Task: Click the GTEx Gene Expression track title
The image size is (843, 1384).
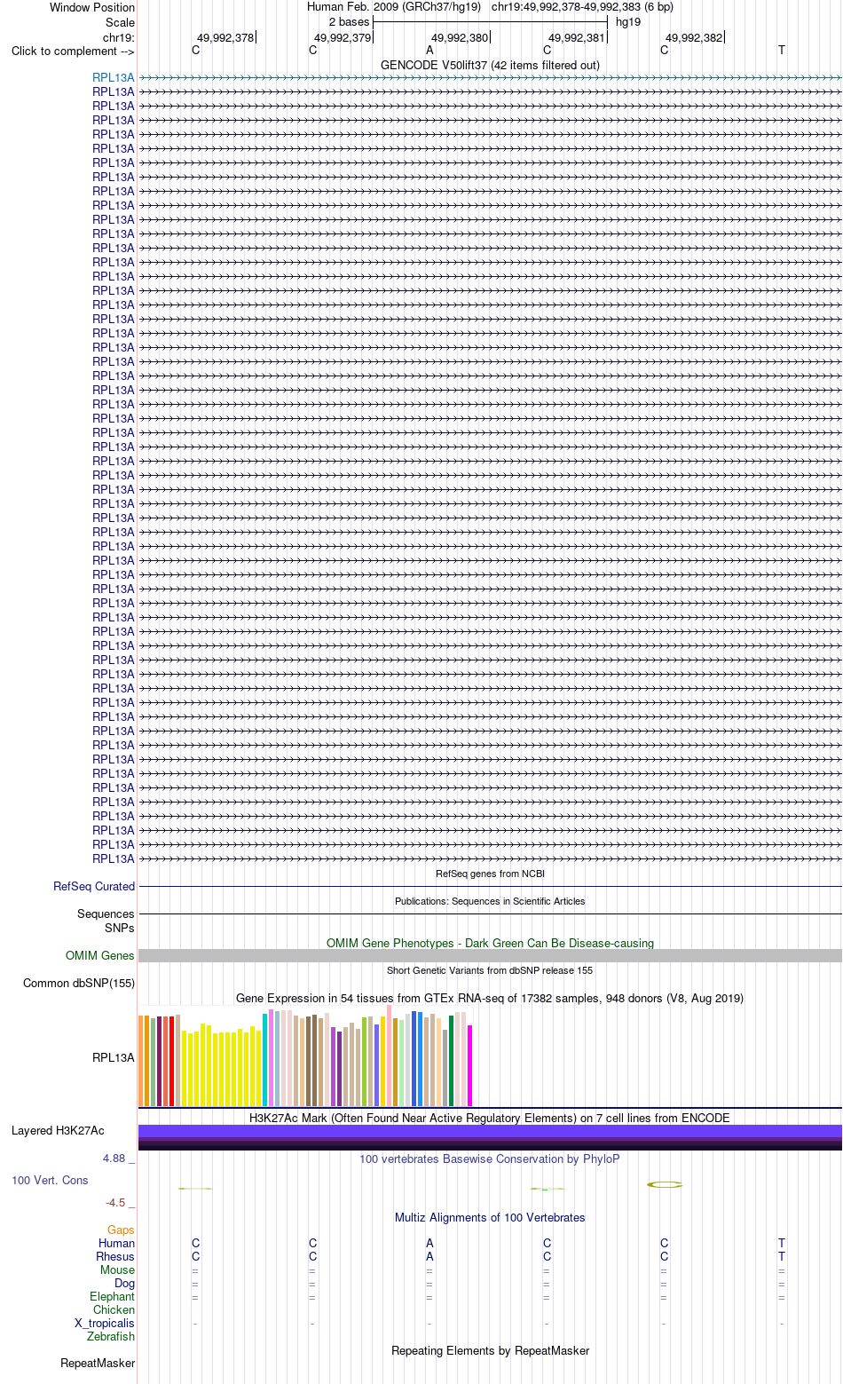Action: pyautogui.click(x=490, y=998)
